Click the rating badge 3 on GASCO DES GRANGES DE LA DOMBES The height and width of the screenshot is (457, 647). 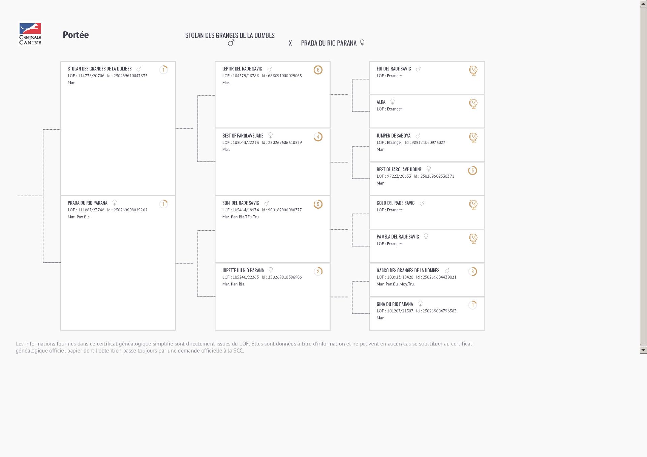tap(472, 272)
